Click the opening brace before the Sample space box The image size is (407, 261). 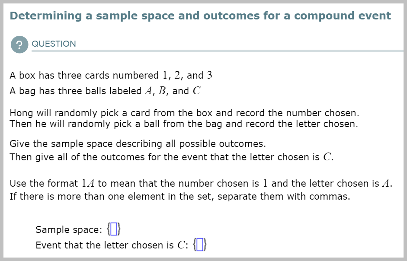pyautogui.click(x=109, y=229)
